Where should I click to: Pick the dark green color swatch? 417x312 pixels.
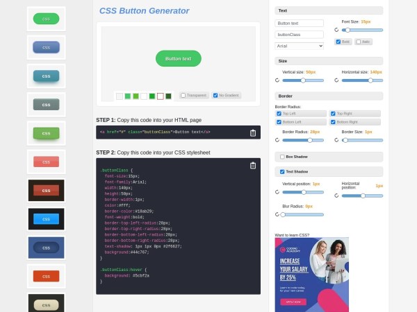[x=168, y=96]
